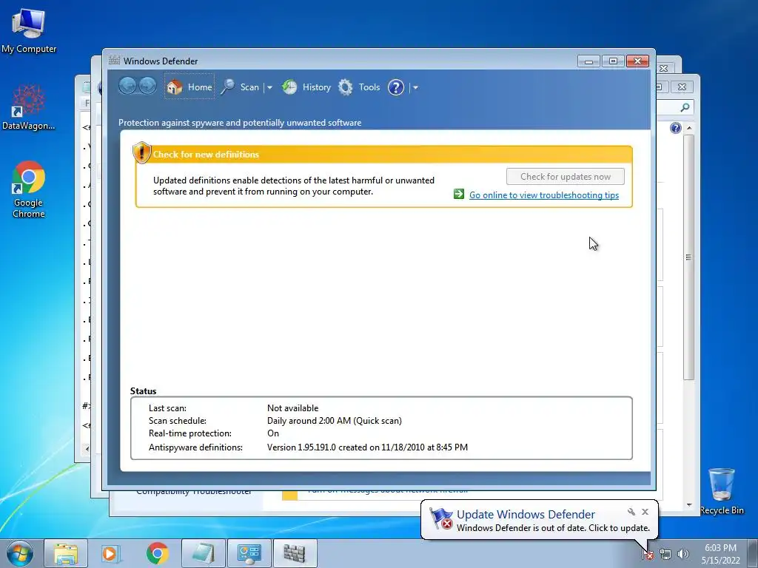Screen dimensions: 758x568
Task: Open the History page
Action: point(316,87)
